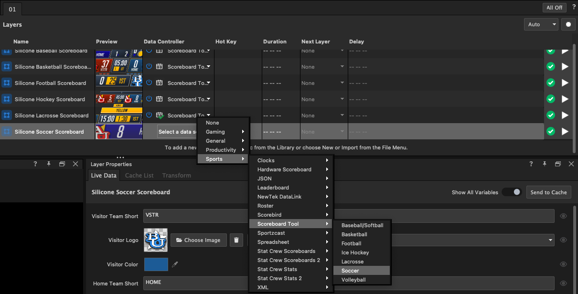578x294 pixels.
Task: Delete the Visitor Logo image with the trash icon
Action: point(236,240)
